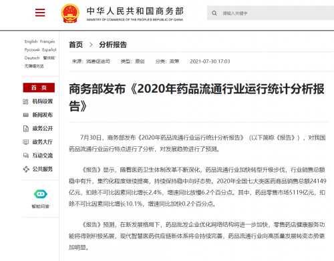Open the 无障碍浏览 accessibility link

tap(34, 66)
